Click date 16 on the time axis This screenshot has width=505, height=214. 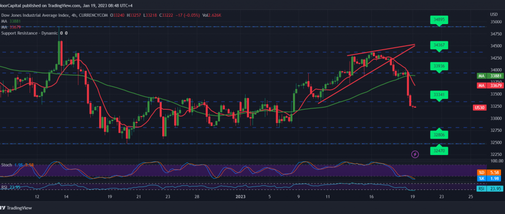pos(371,197)
